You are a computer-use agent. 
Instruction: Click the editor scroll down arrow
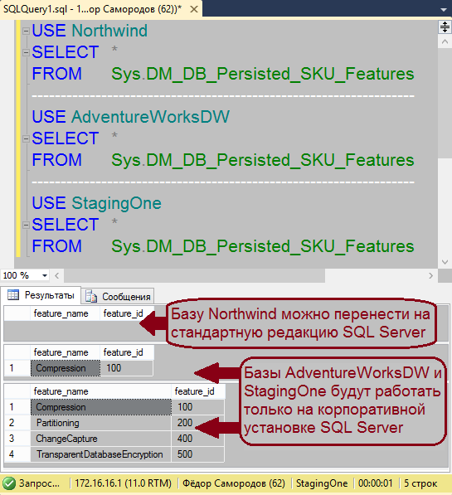click(x=445, y=262)
